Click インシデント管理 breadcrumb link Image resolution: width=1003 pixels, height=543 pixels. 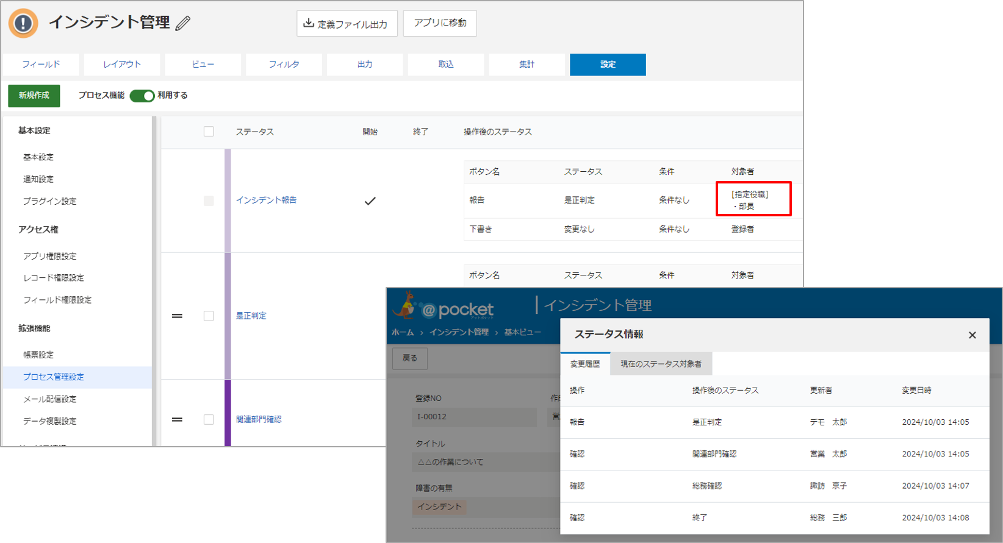(x=459, y=332)
